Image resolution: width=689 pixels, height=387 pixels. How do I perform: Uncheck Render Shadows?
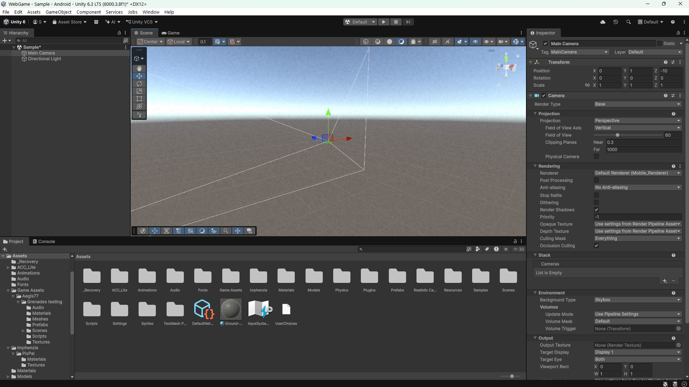(x=596, y=210)
